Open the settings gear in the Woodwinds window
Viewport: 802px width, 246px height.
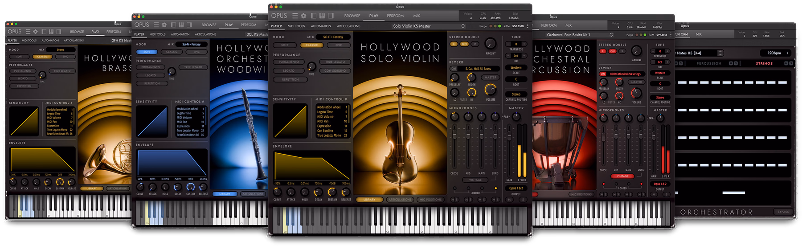click(164, 25)
